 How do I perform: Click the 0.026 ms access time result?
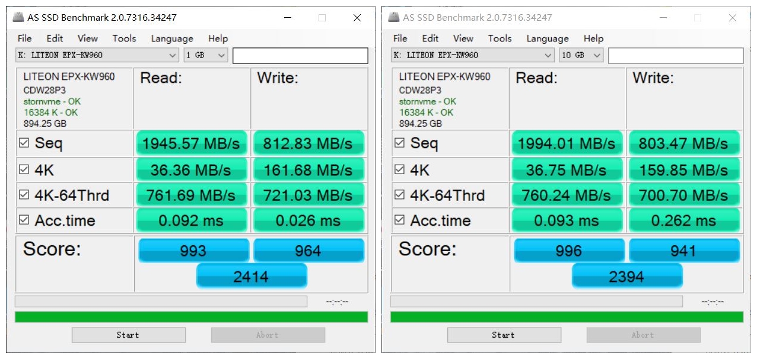(x=308, y=220)
